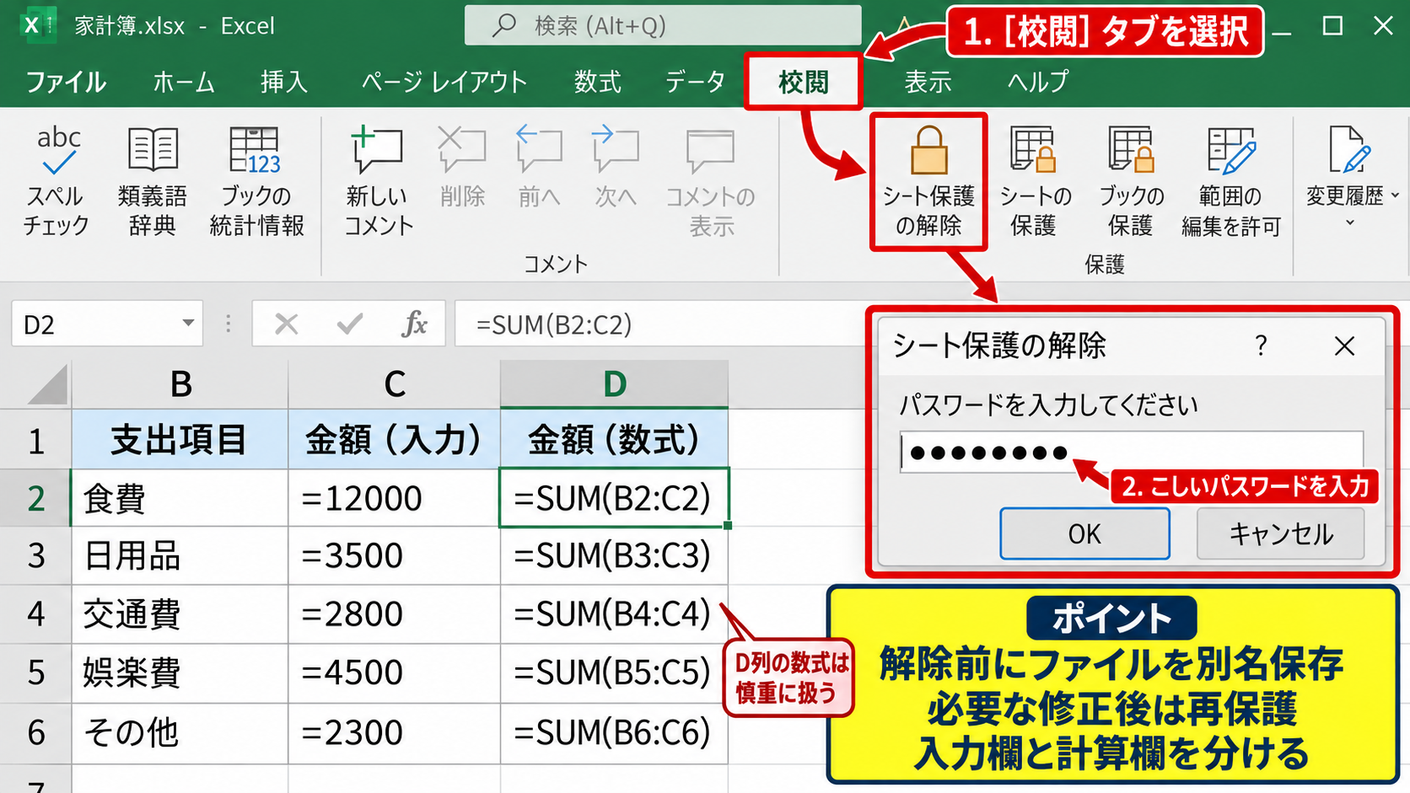Select cell with =SUM(B4:C4)
The image size is (1410, 793).
point(614,614)
